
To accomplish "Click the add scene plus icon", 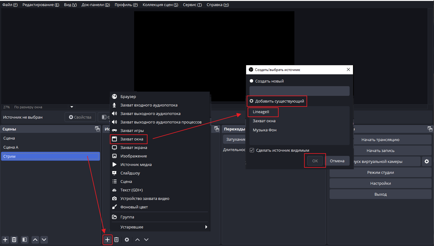I will point(5,240).
